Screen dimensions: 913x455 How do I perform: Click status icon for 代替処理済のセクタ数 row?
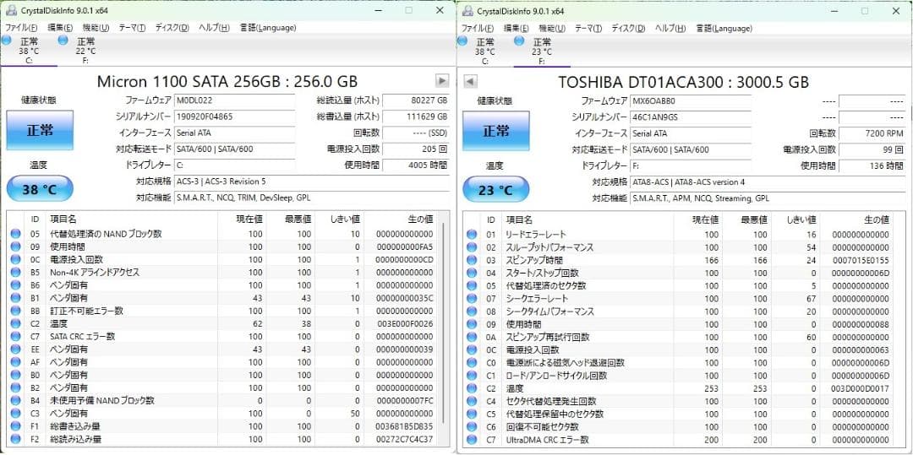[472, 285]
